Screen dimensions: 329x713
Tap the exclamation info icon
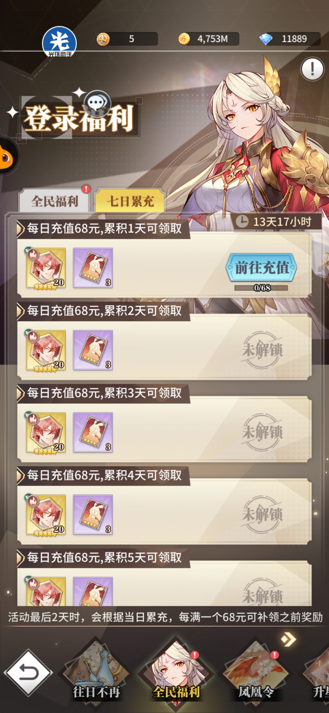[x=312, y=69]
